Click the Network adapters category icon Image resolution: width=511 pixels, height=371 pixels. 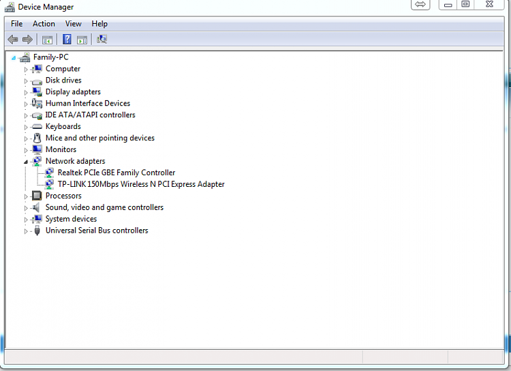(37, 161)
